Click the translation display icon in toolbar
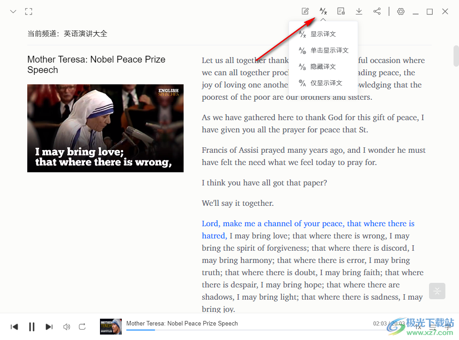This screenshot has height=340, width=459. point(323,11)
